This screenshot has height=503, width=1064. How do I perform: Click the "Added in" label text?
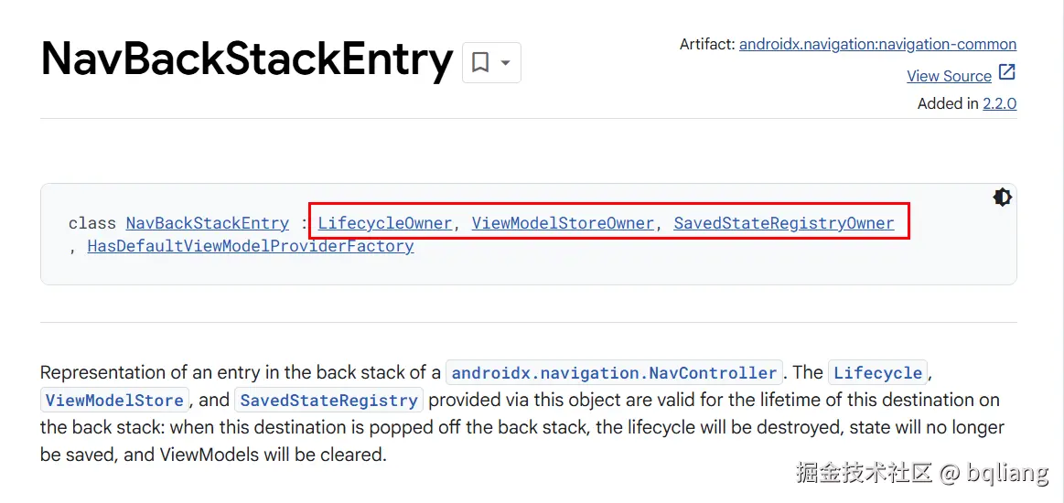tap(948, 103)
